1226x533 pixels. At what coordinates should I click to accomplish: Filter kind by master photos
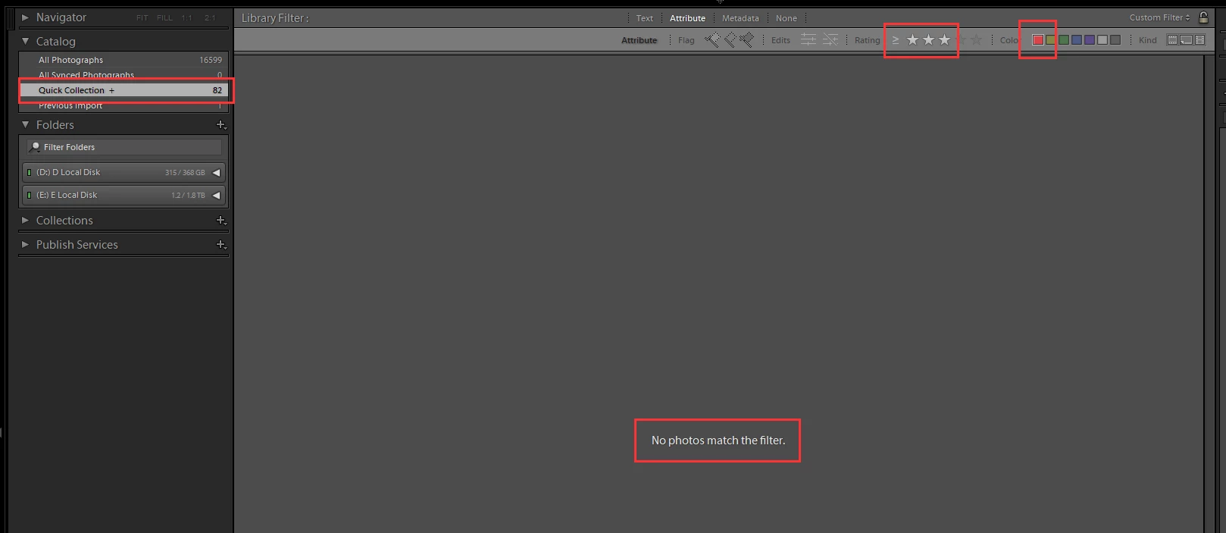[x=1172, y=40]
